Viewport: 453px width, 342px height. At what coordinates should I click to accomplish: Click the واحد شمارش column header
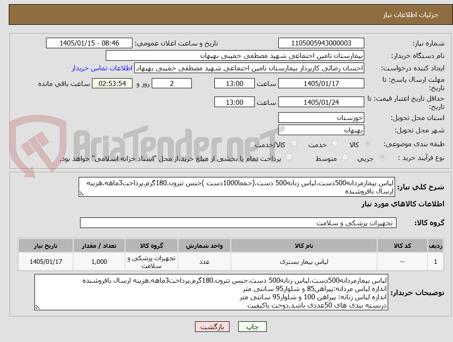(204, 245)
